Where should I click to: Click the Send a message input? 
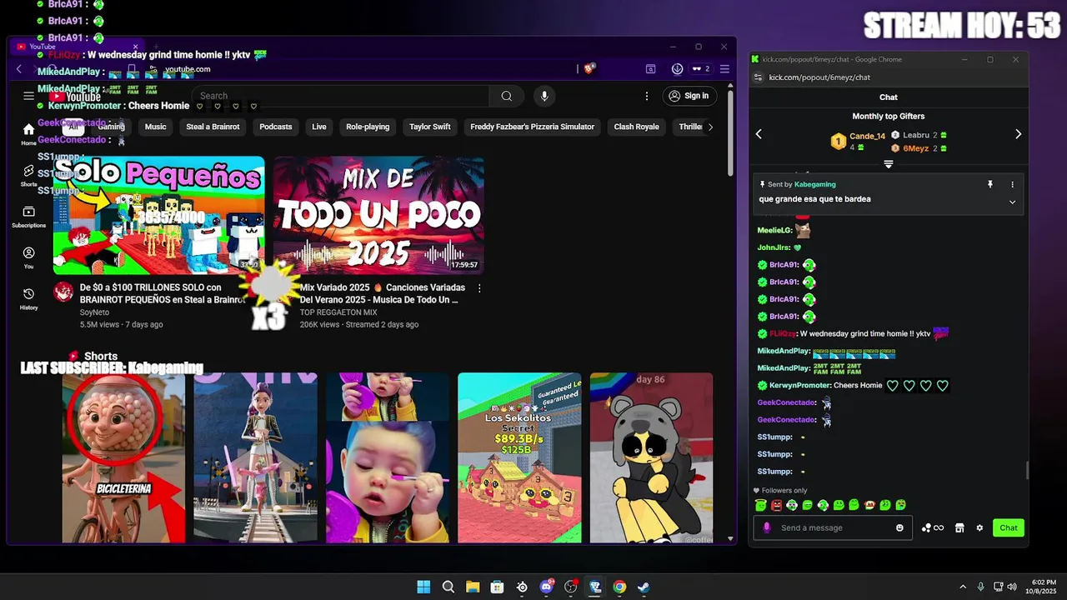coord(834,527)
